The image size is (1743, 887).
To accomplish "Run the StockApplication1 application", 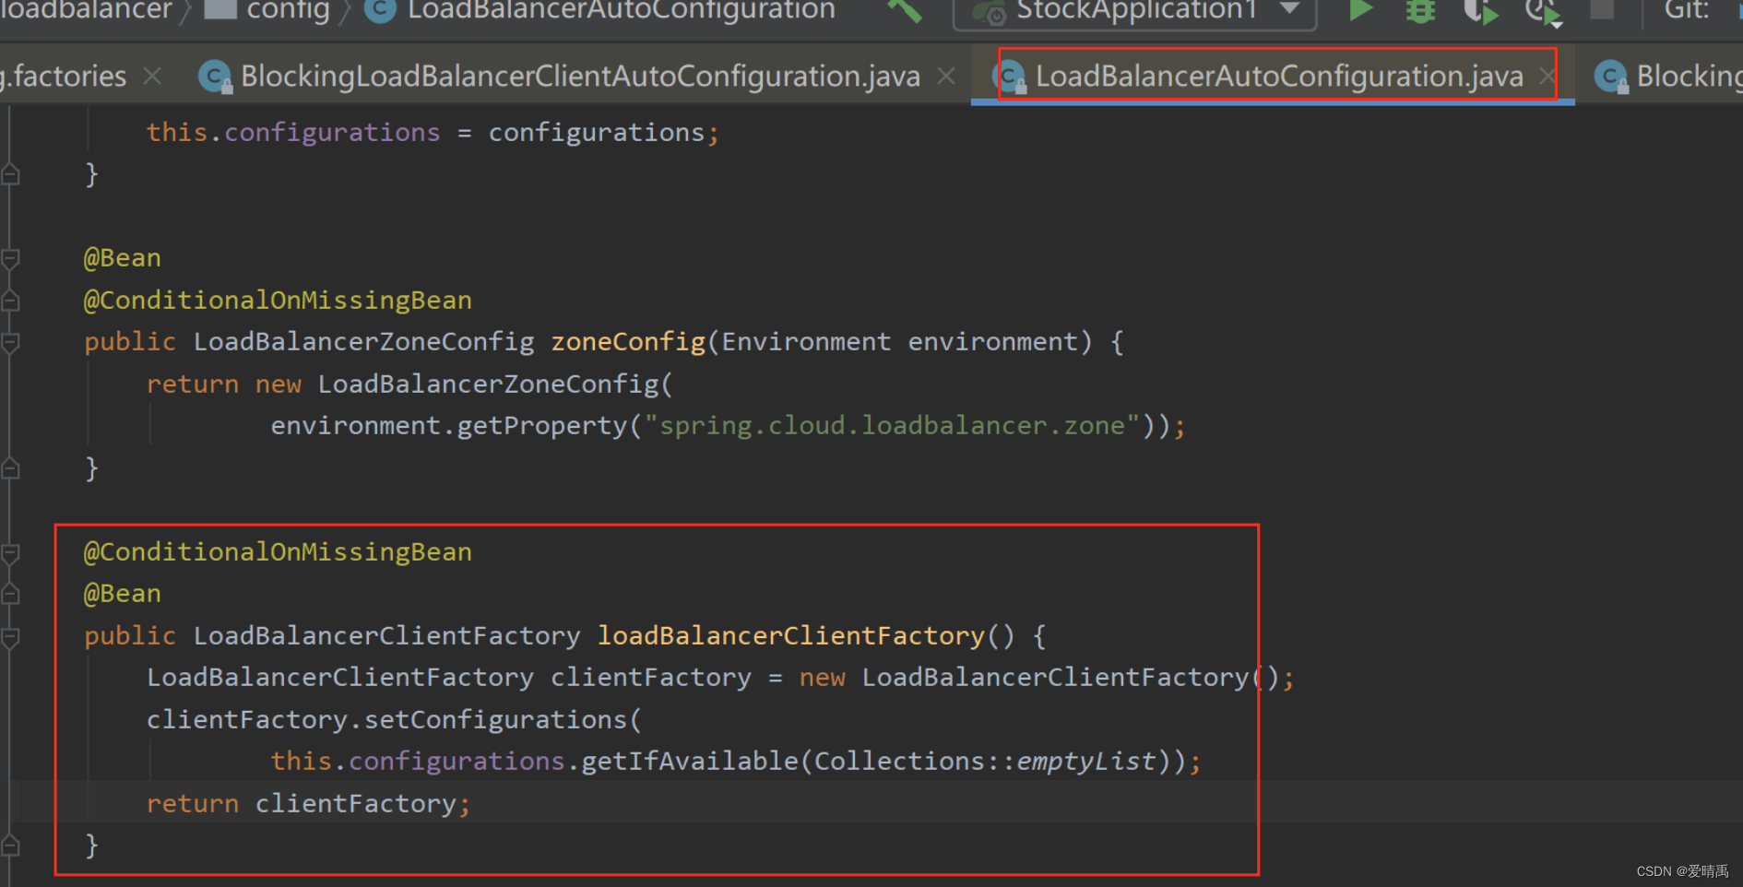I will coord(1359,12).
